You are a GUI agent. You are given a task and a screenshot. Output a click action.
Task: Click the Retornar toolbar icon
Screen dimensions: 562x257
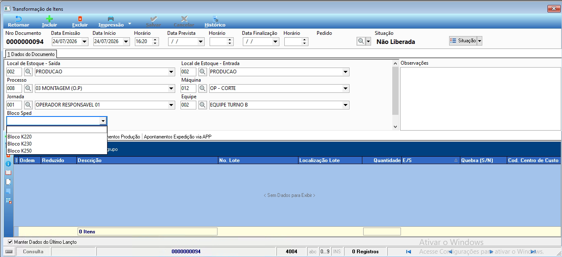pyautogui.click(x=18, y=22)
